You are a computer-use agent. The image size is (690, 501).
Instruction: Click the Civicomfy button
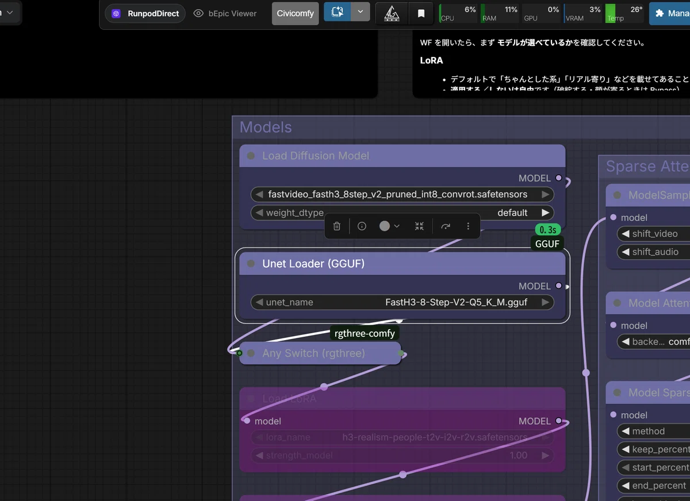295,13
